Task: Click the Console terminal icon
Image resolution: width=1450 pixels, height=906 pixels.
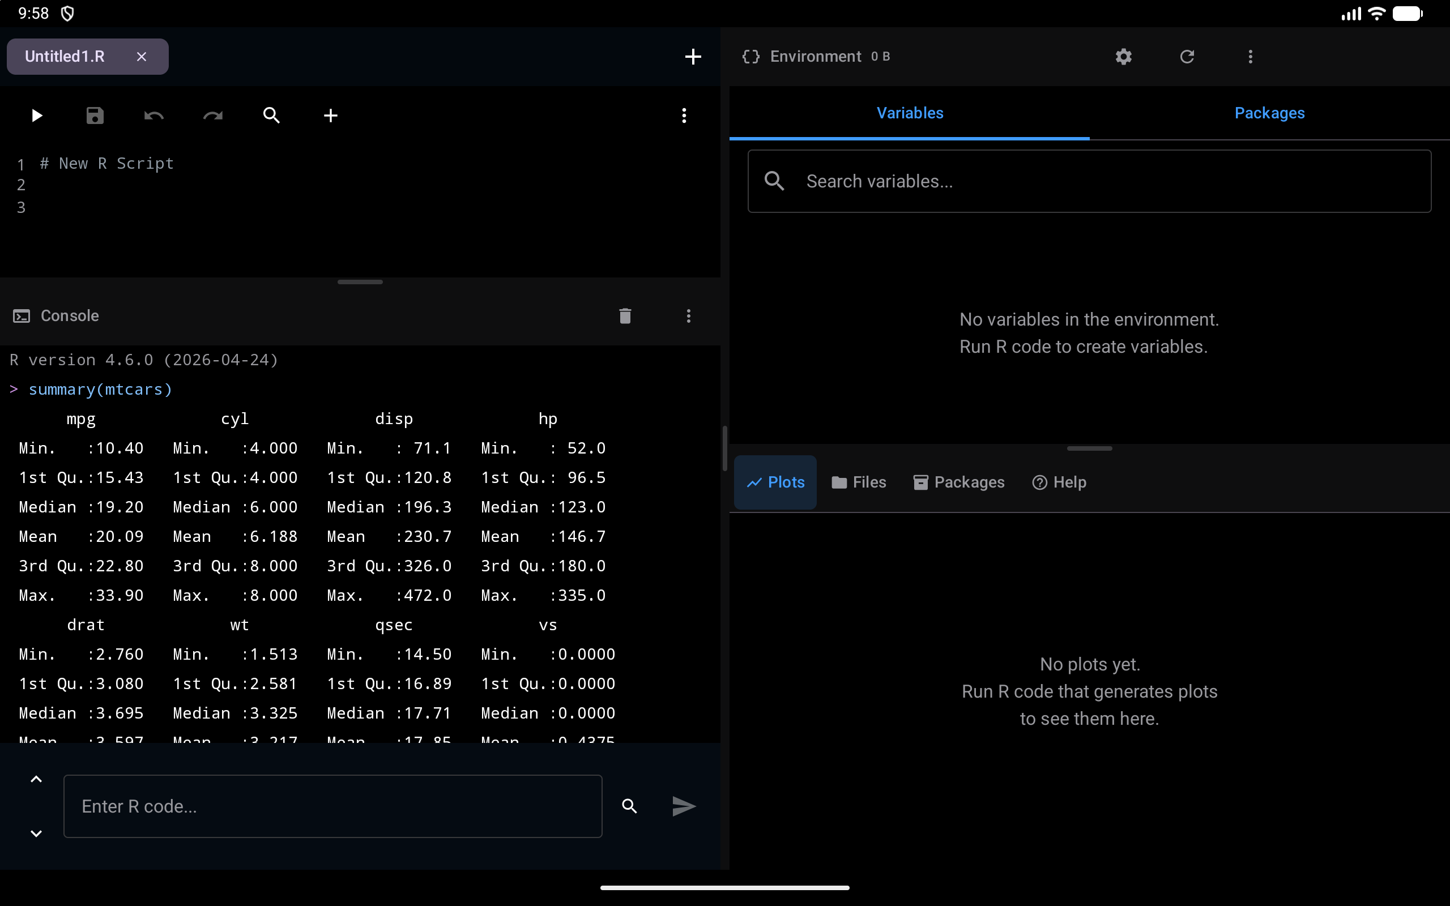Action: click(22, 316)
